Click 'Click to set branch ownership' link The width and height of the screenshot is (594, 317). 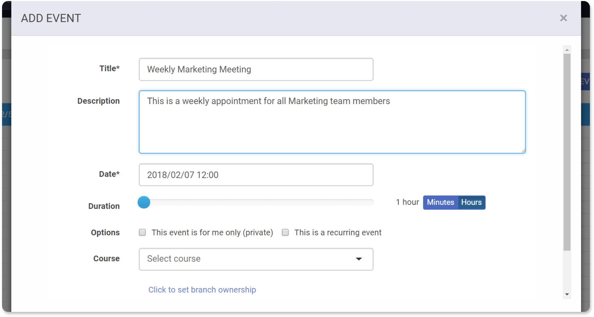[202, 290]
